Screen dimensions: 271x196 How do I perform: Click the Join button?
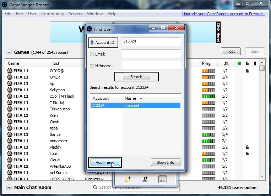click(x=255, y=51)
